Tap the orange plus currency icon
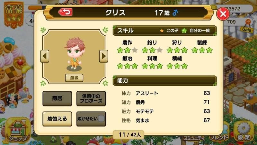The height and width of the screenshot is (145, 257). pyautogui.click(x=248, y=22)
